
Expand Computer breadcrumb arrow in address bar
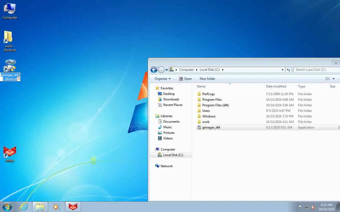pos(197,70)
